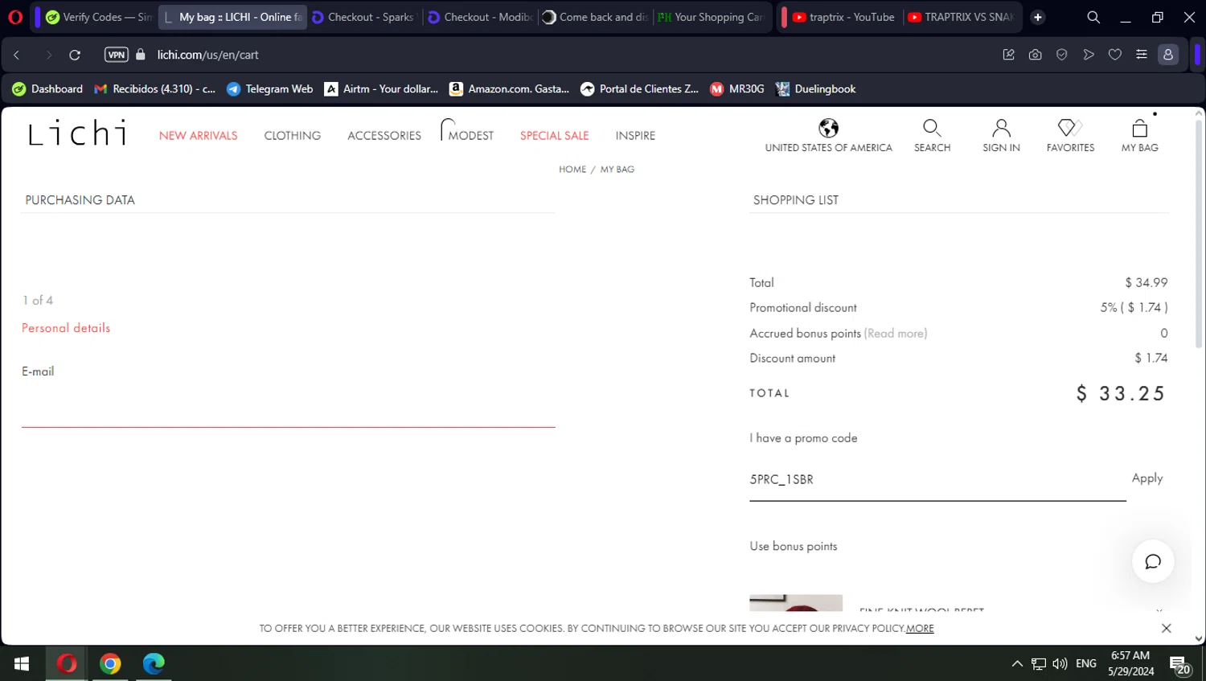Open the chat bubble support widget
Viewport: 1206px width, 681px height.
coord(1153,561)
